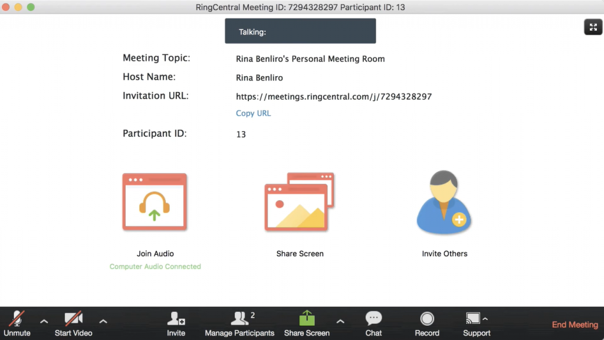Click the meeting URL text
The width and height of the screenshot is (604, 340).
[x=334, y=96]
